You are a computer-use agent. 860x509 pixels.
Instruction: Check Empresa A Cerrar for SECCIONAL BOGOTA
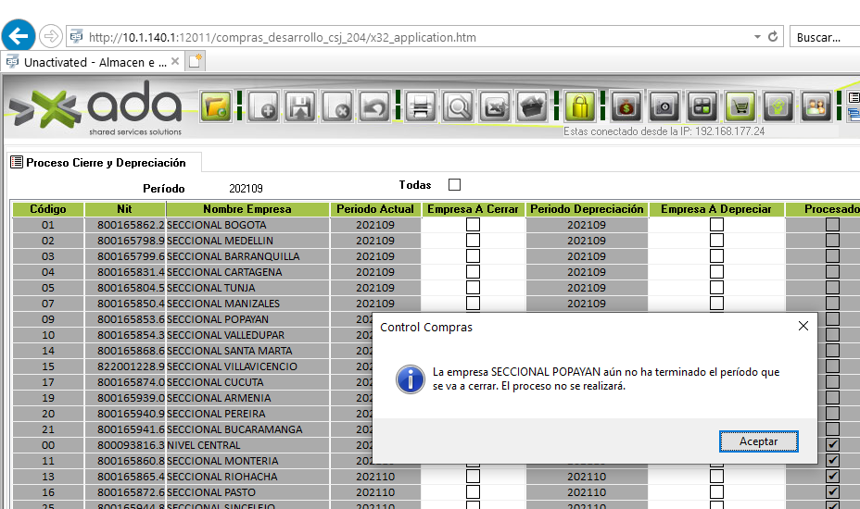[x=473, y=225]
